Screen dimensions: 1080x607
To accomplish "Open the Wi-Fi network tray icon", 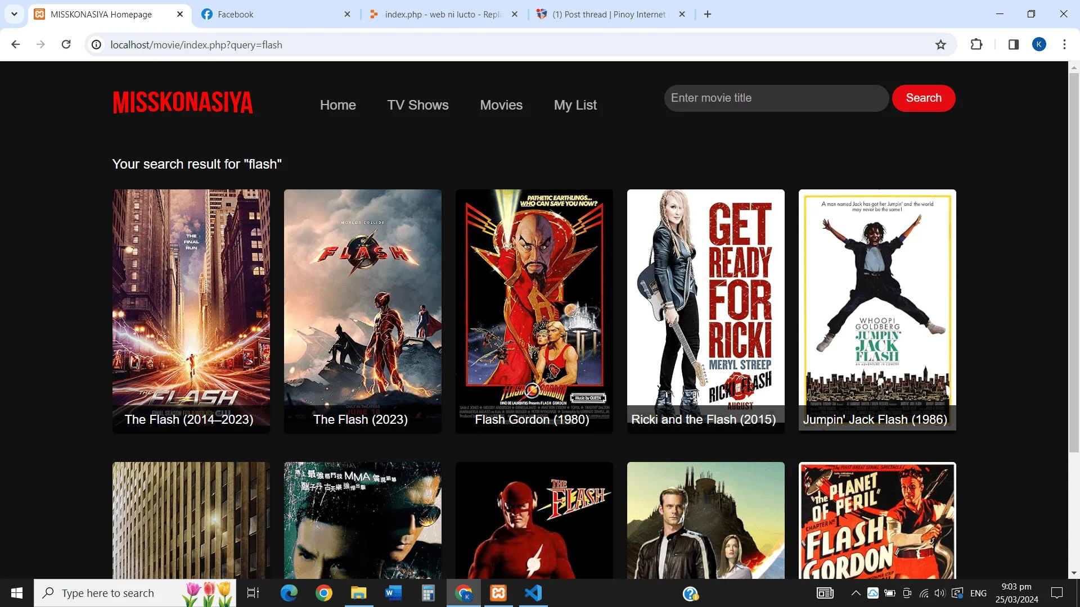I will [x=924, y=593].
